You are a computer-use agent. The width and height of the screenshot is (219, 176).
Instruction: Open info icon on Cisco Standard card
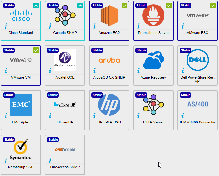[6, 26]
